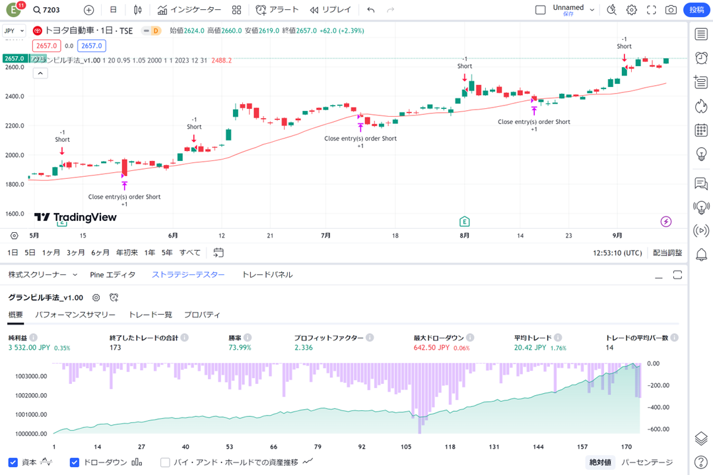Image resolution: width=713 pixels, height=475 pixels.
Task: Open the alerts clock panel icon
Action: point(701,58)
